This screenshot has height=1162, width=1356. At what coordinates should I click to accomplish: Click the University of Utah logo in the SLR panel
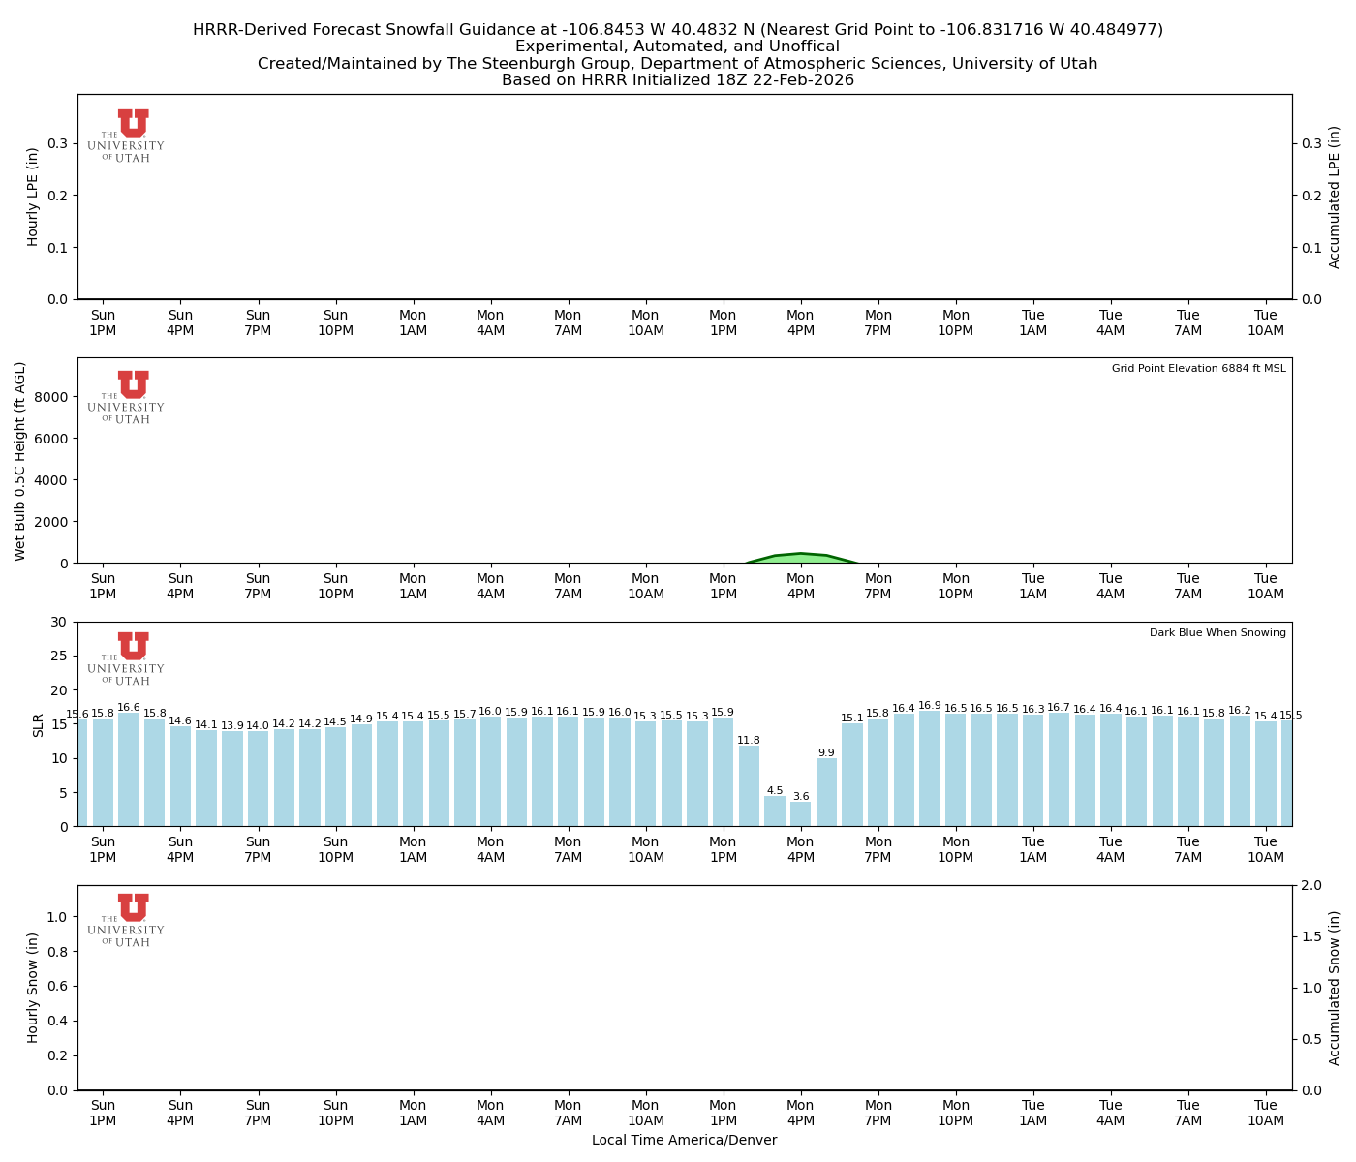[127, 658]
